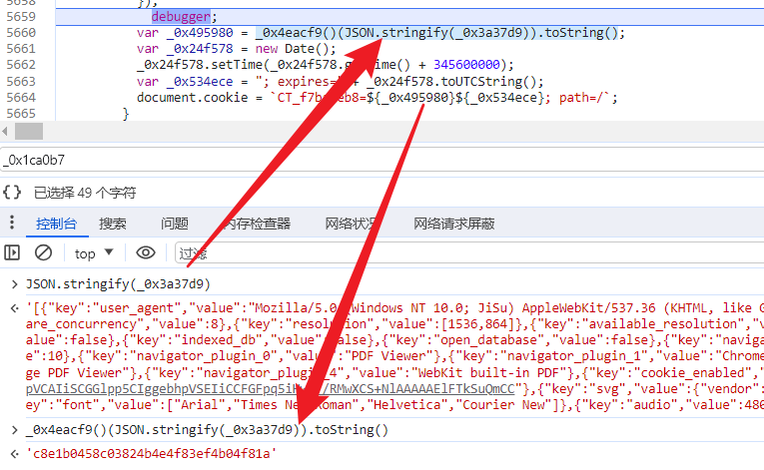The image size is (764, 470).
Task: Open the 内存检查器 tab
Action: pyautogui.click(x=257, y=224)
